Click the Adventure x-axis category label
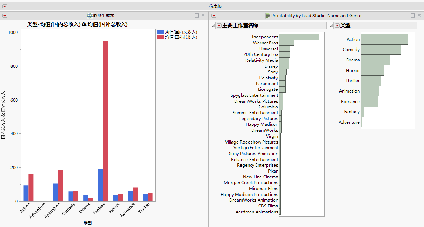Viewport: 424px width, 227px height. tap(37, 211)
